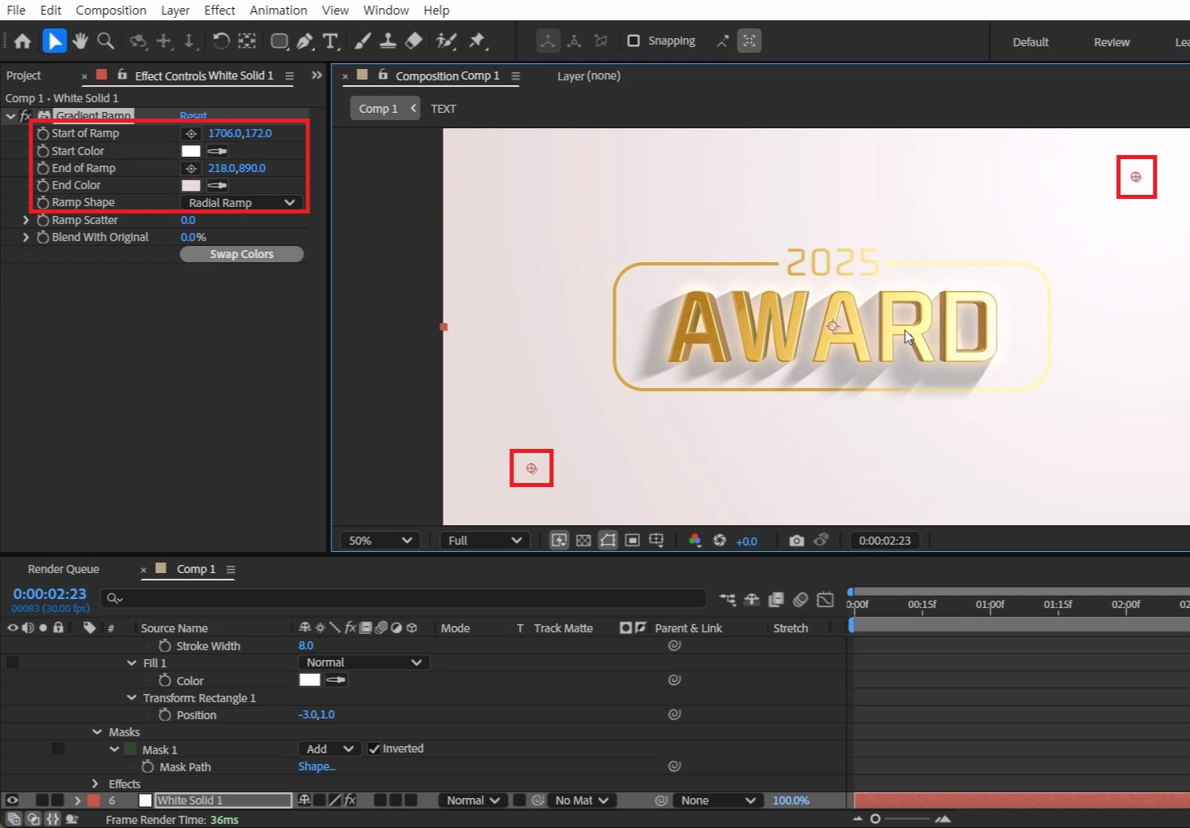This screenshot has width=1190, height=828.
Task: Open the Composition menu
Action: [111, 10]
